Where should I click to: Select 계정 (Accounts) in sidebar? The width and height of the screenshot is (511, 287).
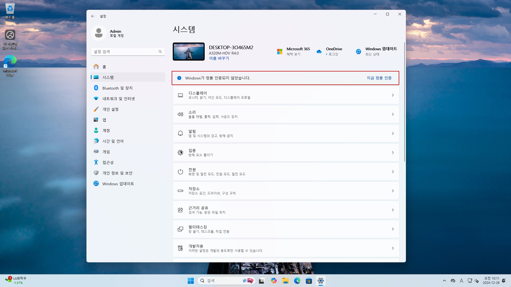pyautogui.click(x=106, y=130)
